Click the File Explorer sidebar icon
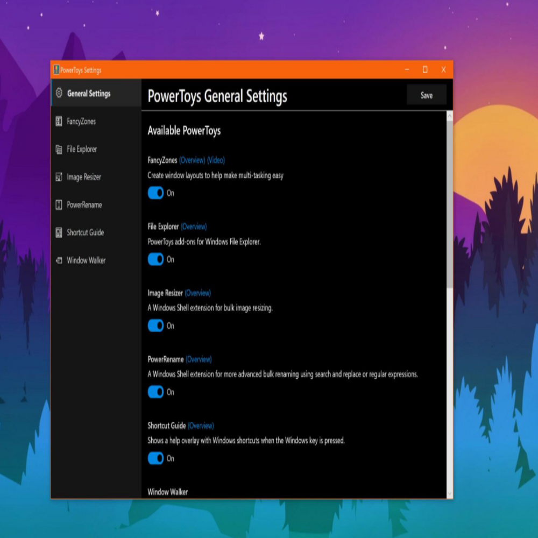The width and height of the screenshot is (538, 538). pos(59,149)
